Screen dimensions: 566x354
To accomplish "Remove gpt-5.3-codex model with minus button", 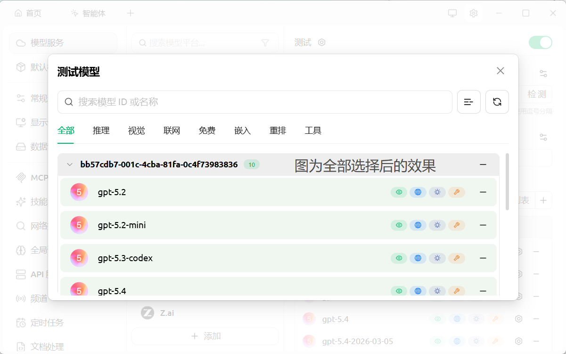I will [x=483, y=258].
